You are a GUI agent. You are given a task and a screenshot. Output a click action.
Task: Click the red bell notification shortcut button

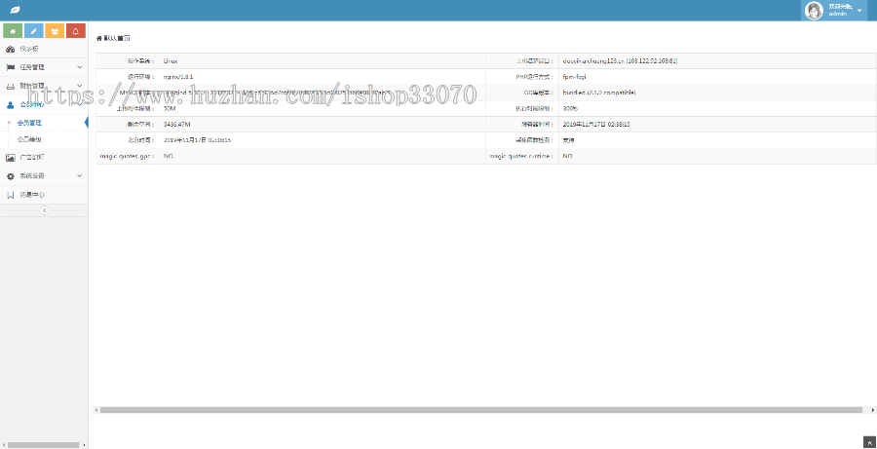pyautogui.click(x=75, y=31)
